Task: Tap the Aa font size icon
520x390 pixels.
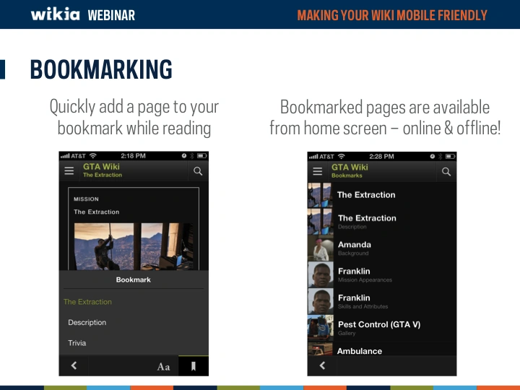Action: [x=164, y=367]
